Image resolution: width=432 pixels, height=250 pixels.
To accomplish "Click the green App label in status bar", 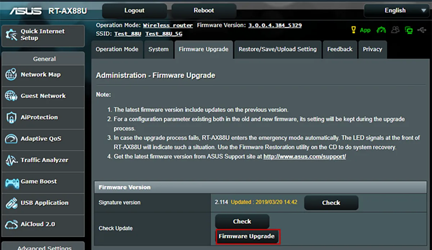I will pos(365,30).
